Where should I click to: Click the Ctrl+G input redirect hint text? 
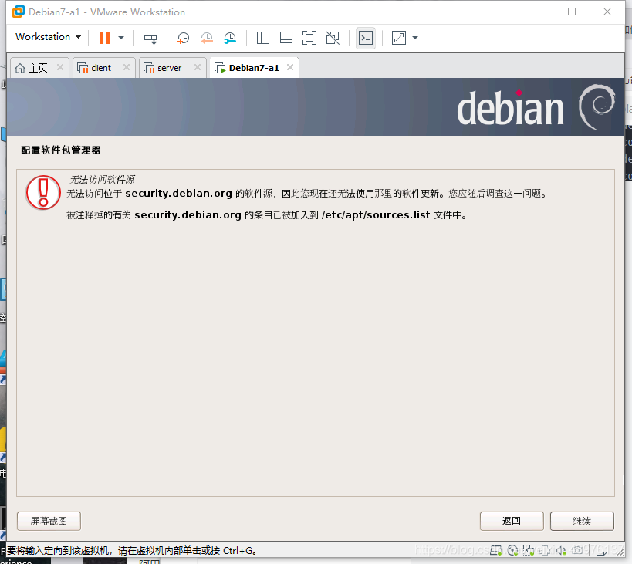pyautogui.click(x=131, y=551)
